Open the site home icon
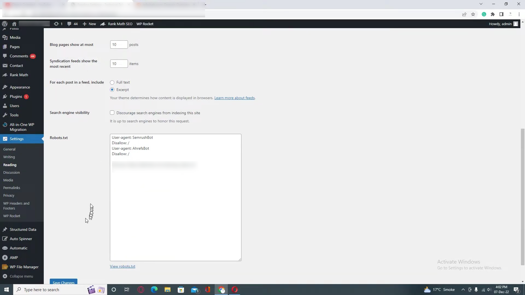The height and width of the screenshot is (295, 525). [x=14, y=24]
